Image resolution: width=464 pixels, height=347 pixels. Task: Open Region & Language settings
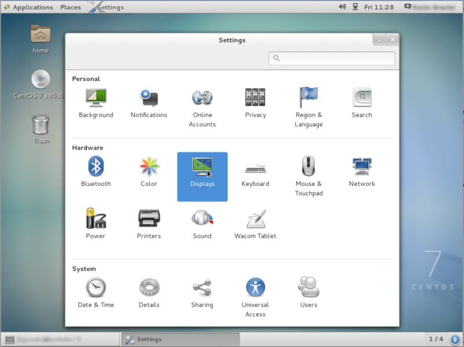coord(309,108)
